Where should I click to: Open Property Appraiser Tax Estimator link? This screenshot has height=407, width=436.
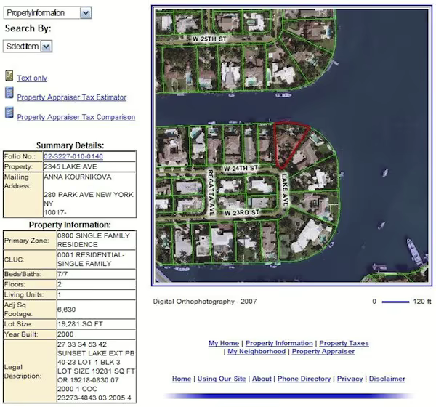(71, 97)
